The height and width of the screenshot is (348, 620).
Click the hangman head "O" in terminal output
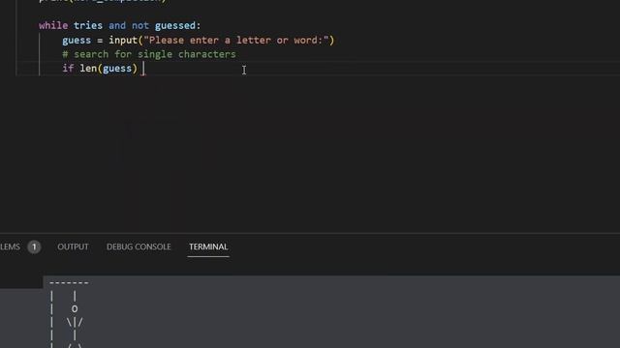pyautogui.click(x=75, y=309)
